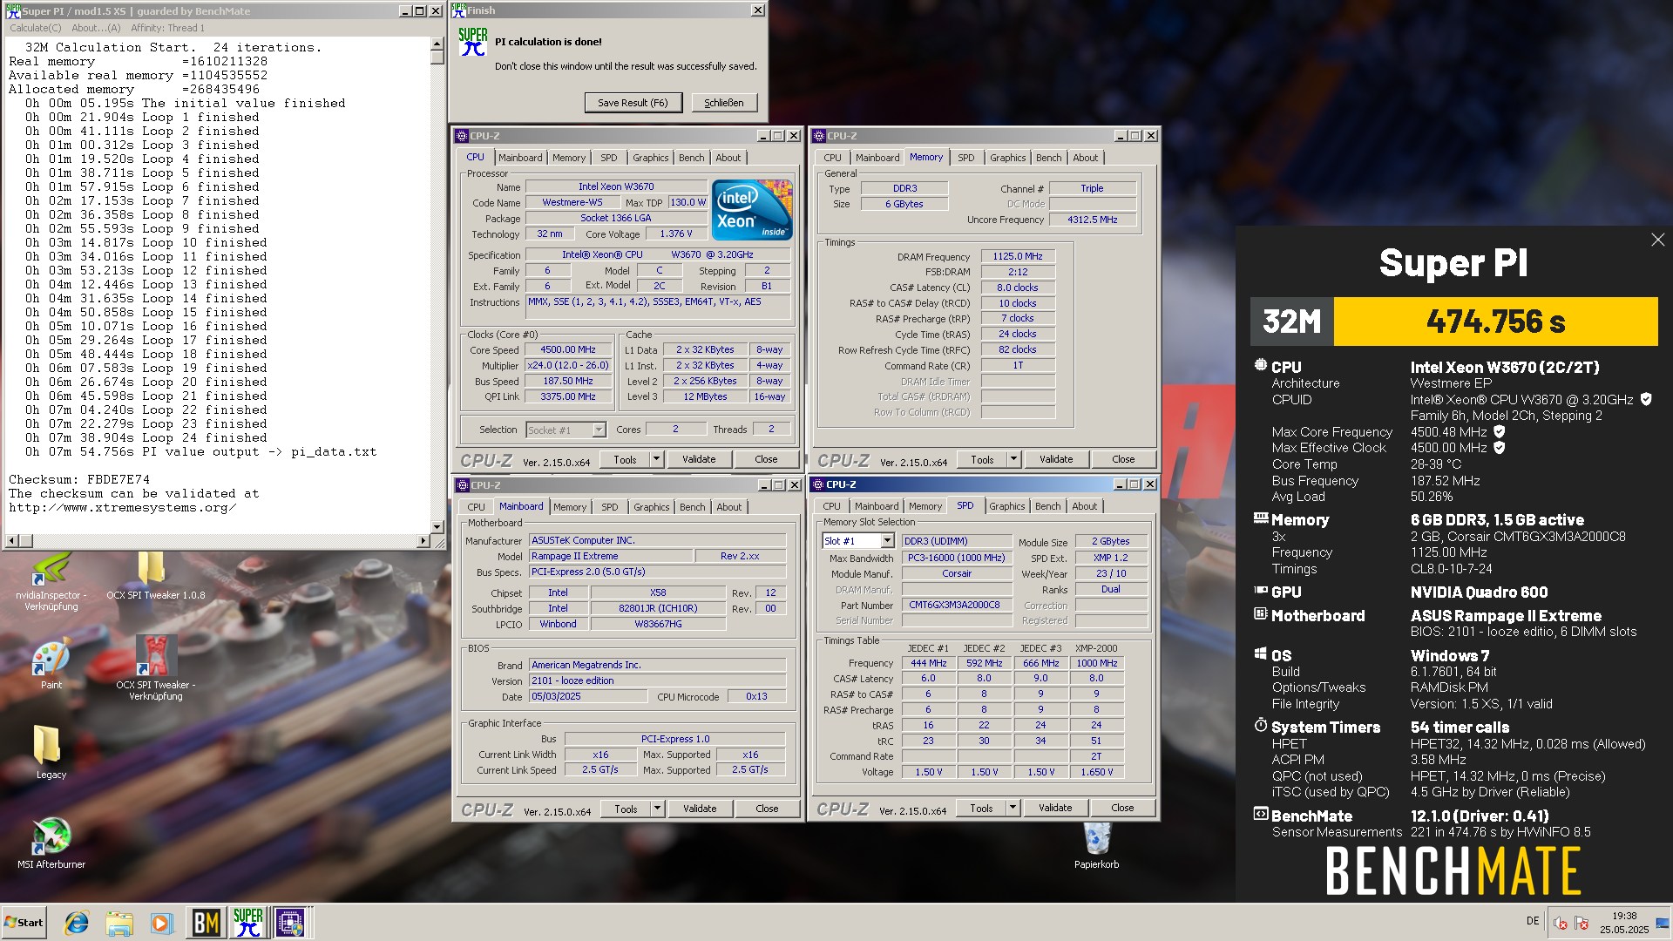
Task: Open Bench tab in Mainboard CPU-Z window
Action: point(692,507)
